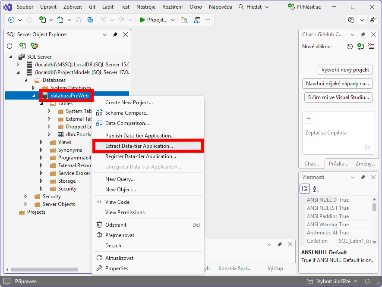Viewport: 382px width, 287px height.
Task: Click the feedback person icon at top right
Action: coord(373,20)
